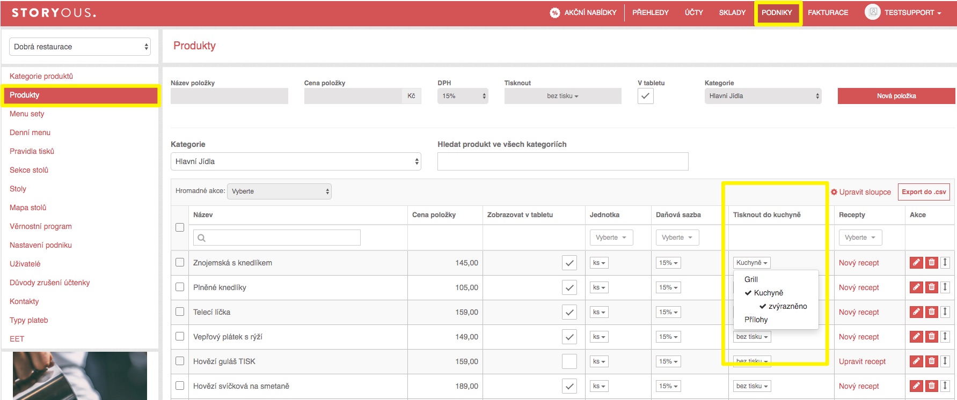This screenshot has width=957, height=400.
Task: Open the Daňová sazba Vyberte filter dropdown
Action: pos(677,238)
